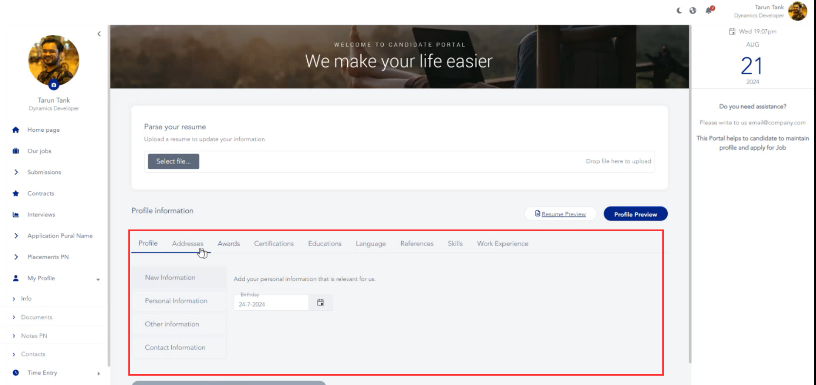Expand the Documents sidebar chevron
This screenshot has width=816, height=385.
coord(14,317)
